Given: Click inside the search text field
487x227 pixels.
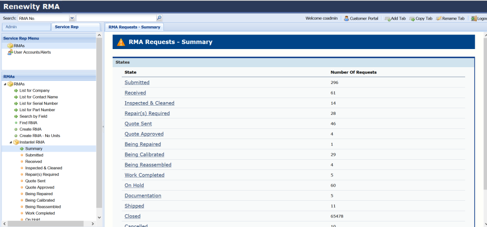Looking at the screenshot, I should point(116,18).
